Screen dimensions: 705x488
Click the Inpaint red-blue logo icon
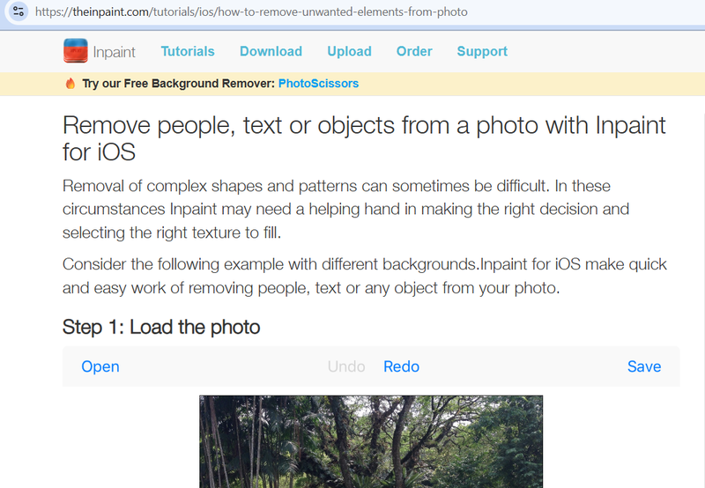(x=76, y=51)
